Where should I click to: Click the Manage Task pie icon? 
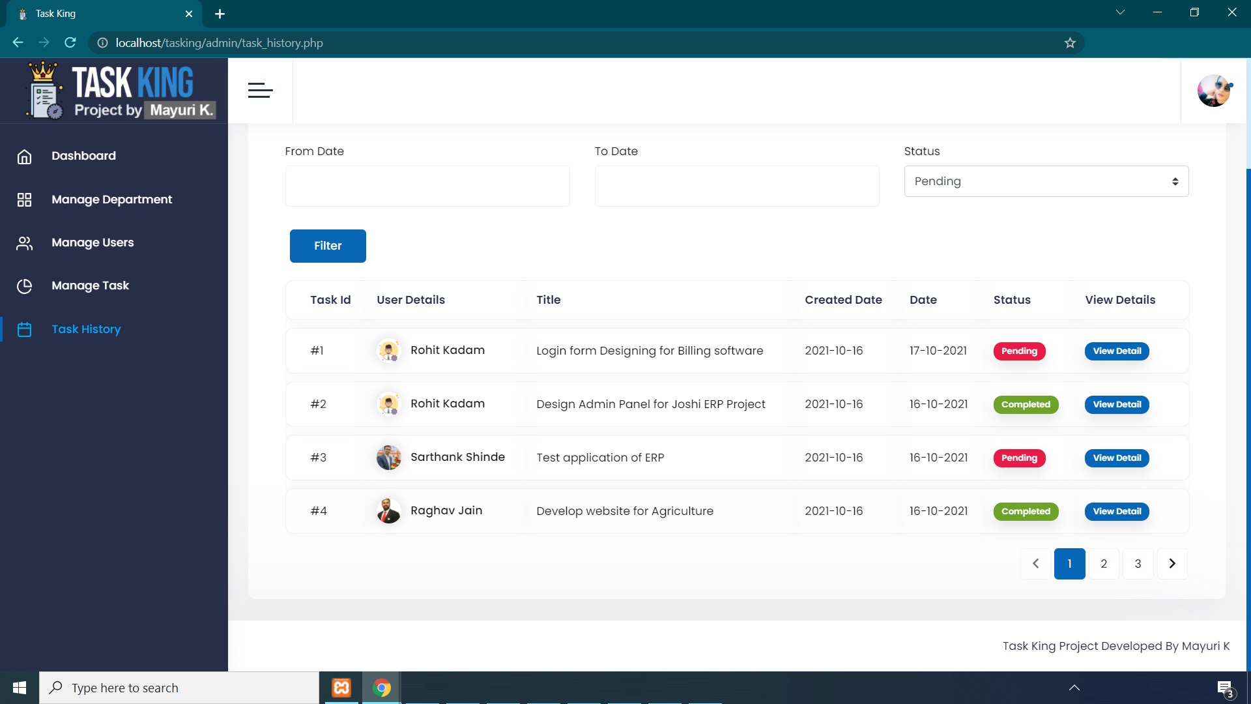[24, 286]
